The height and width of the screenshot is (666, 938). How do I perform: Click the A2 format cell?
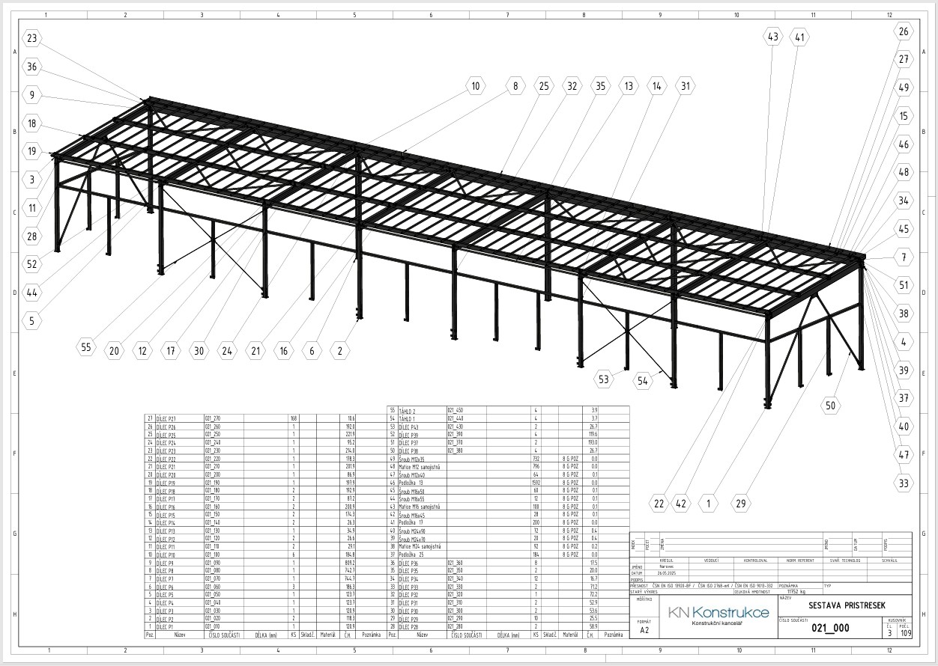click(x=644, y=631)
